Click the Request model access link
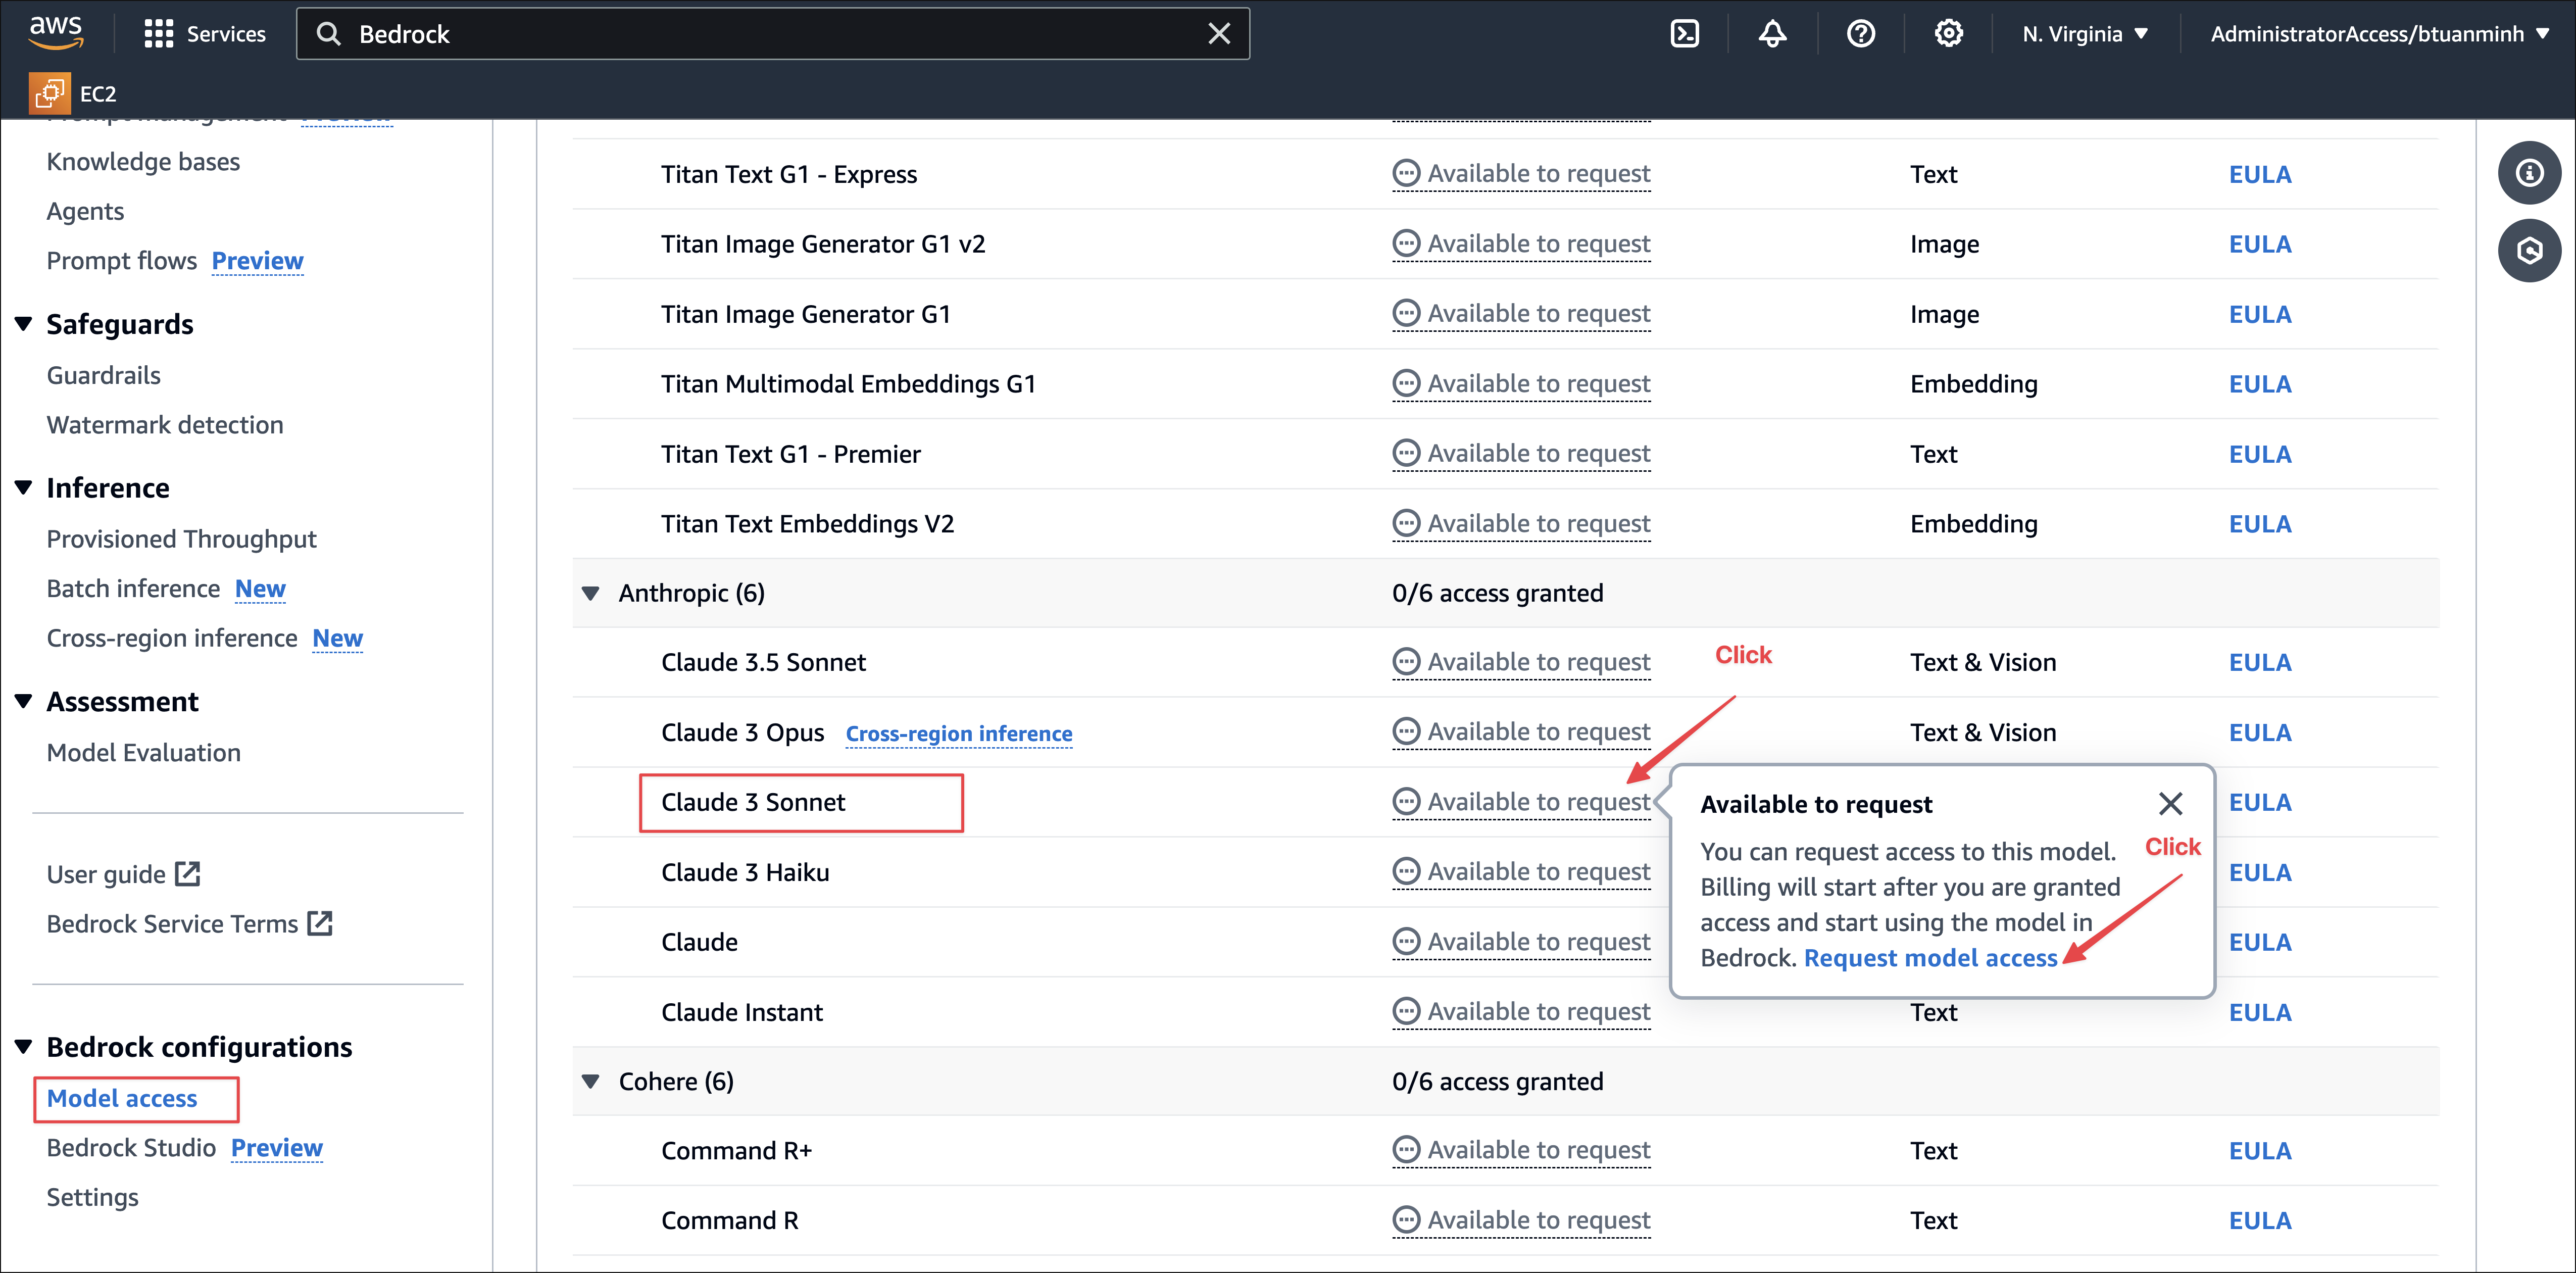This screenshot has height=1273, width=2576. (x=1930, y=958)
